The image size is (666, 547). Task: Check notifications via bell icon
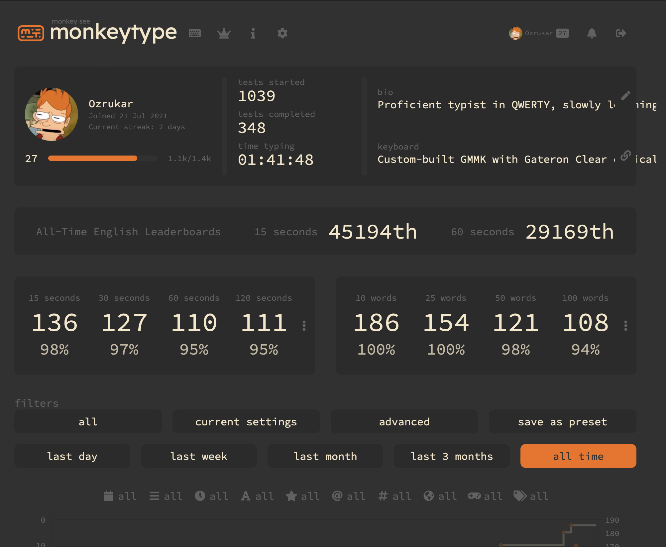(592, 33)
